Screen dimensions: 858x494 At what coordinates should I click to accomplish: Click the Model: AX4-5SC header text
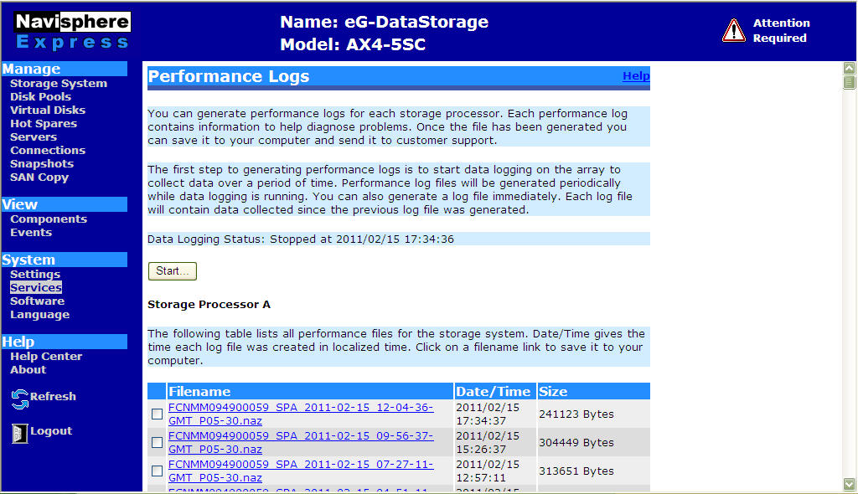(x=353, y=44)
